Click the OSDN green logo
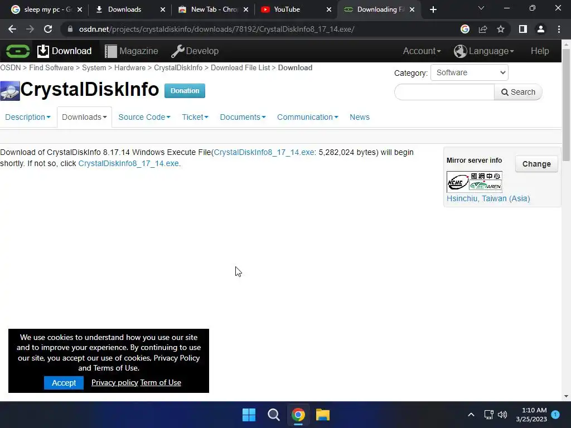 click(17, 51)
